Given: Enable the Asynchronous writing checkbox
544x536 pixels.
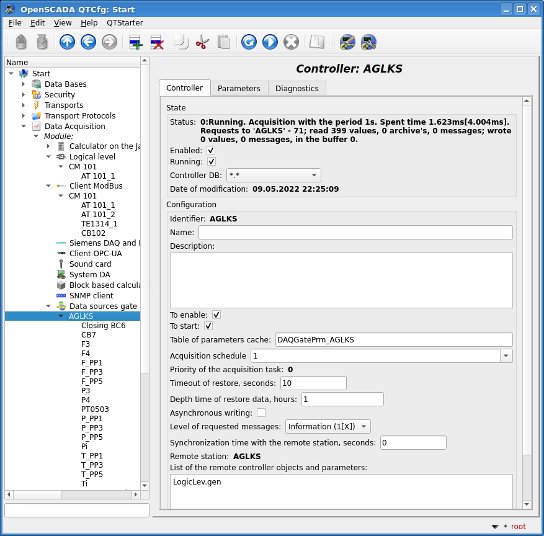Looking at the screenshot, I should click(x=261, y=413).
